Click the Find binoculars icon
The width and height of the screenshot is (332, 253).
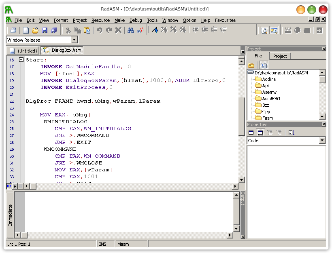pos(131,30)
